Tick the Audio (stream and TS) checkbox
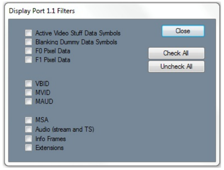The height and width of the screenshot is (170, 224). point(29,129)
